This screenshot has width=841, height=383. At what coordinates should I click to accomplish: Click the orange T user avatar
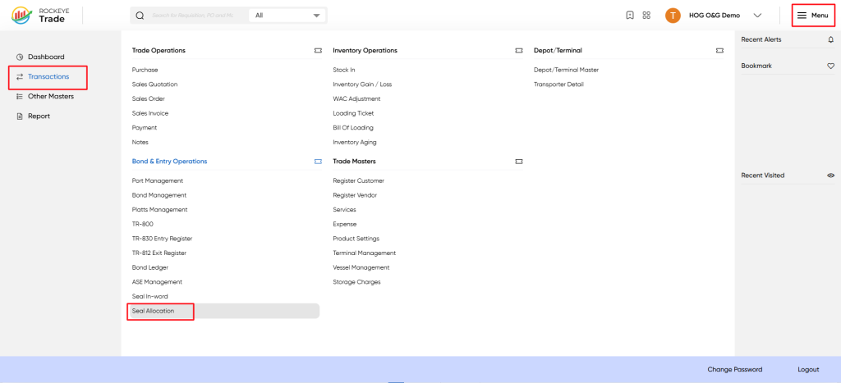(673, 16)
